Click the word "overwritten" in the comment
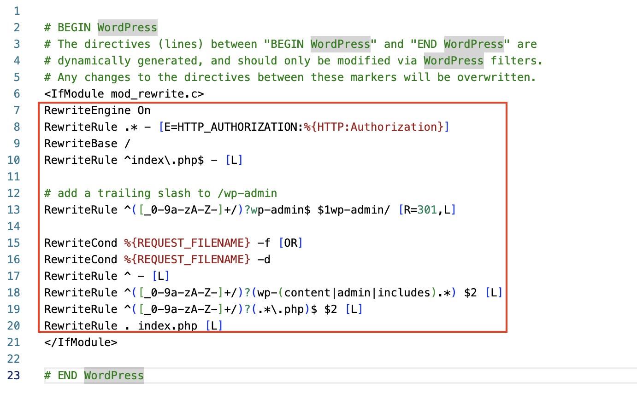637x394 pixels. click(496, 77)
